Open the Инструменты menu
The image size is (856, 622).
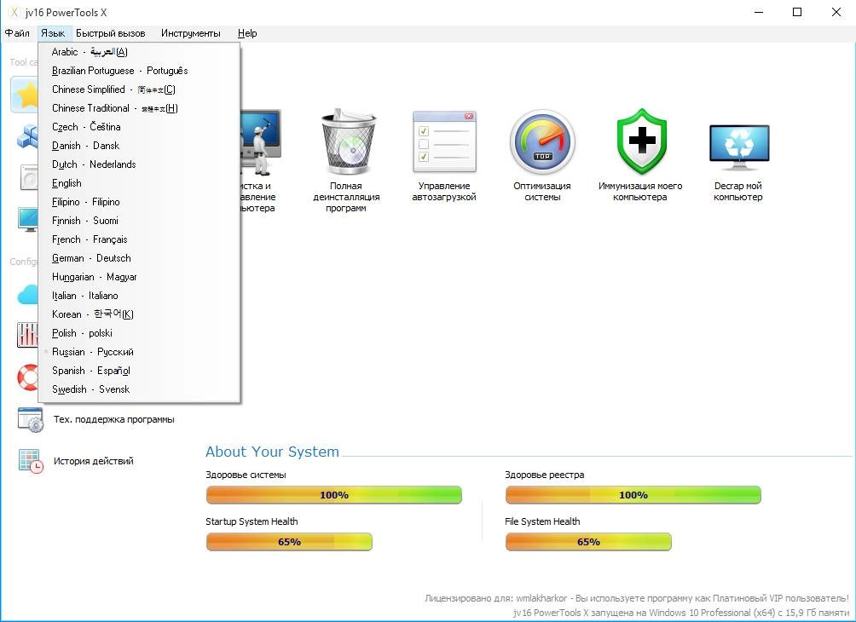pos(190,33)
